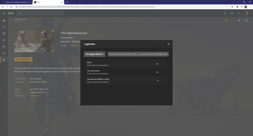Close the Legendas dialog
Viewport: 253px width, 136px height.
coord(168,44)
